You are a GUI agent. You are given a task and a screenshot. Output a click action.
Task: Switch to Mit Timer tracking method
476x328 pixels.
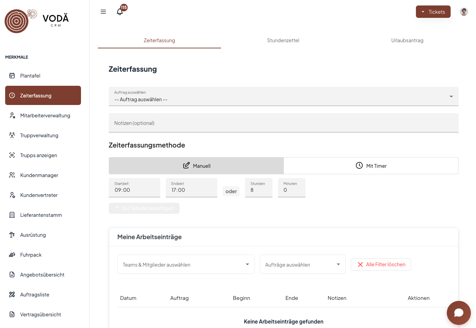(371, 166)
